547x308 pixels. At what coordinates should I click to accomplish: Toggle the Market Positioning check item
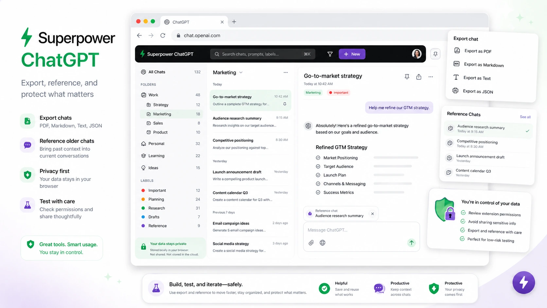(318, 158)
